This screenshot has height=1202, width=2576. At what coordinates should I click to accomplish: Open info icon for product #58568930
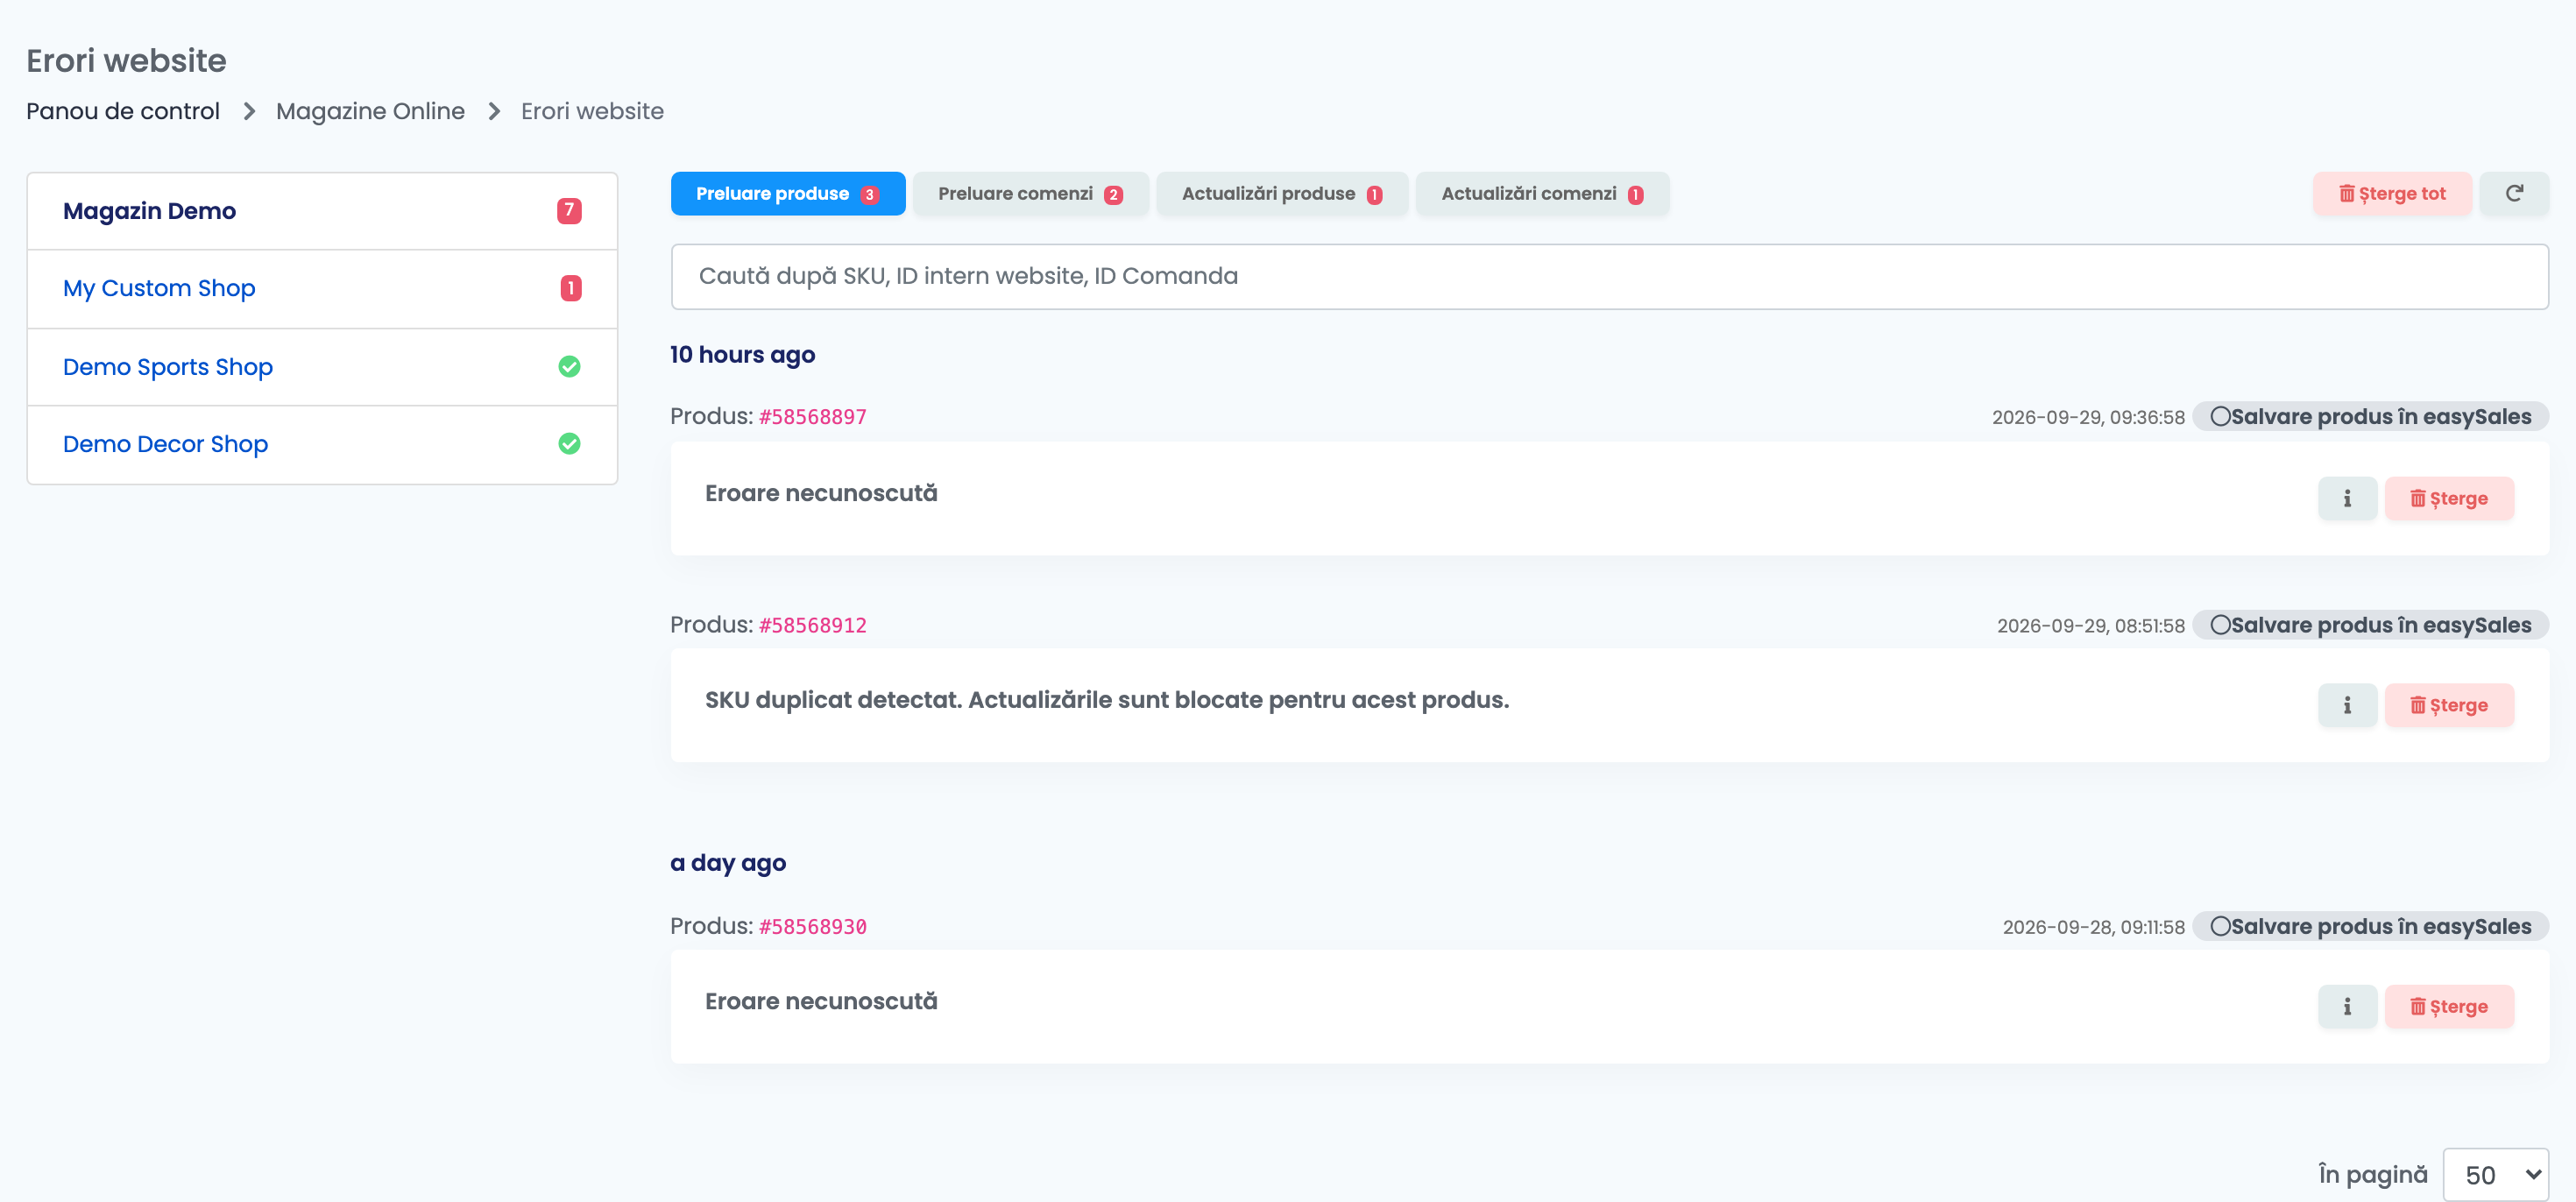(x=2347, y=1006)
